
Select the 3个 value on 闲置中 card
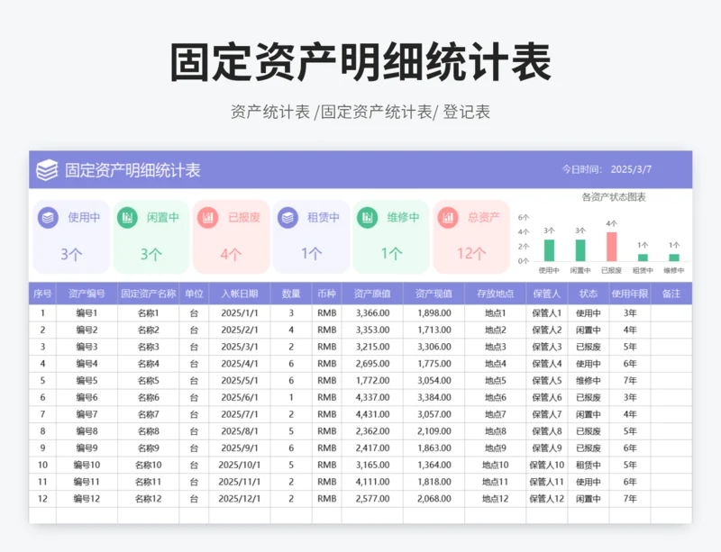(151, 254)
